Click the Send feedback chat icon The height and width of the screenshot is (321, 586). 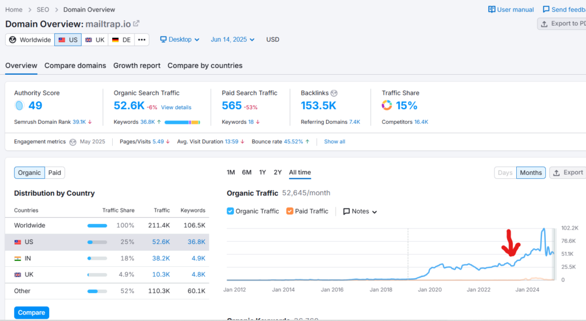point(546,10)
